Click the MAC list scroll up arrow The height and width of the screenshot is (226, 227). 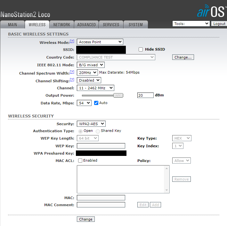coord(166,168)
